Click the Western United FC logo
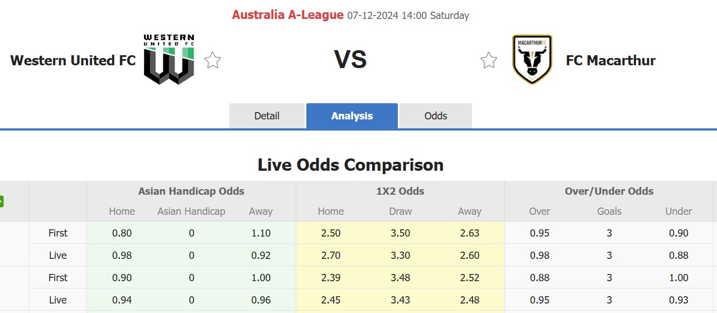The width and height of the screenshot is (717, 313). (169, 59)
